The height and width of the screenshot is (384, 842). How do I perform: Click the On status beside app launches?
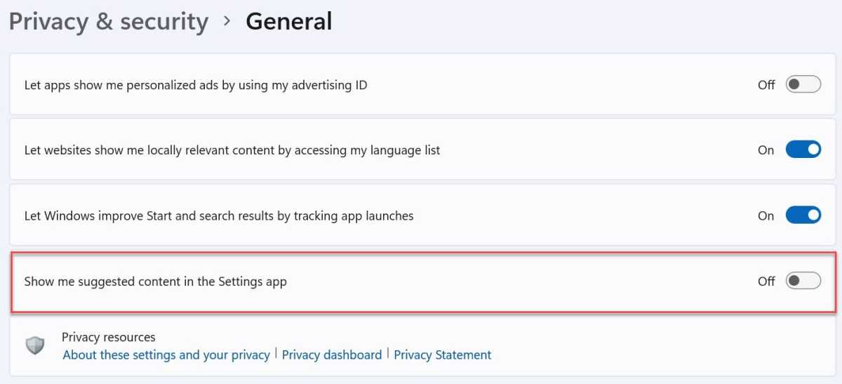[766, 216]
